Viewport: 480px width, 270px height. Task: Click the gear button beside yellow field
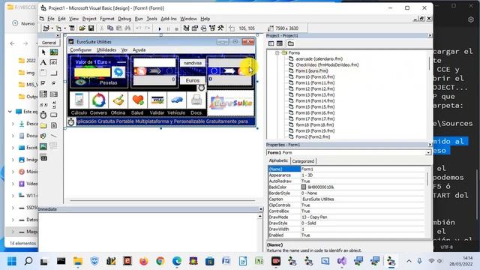pos(118,72)
